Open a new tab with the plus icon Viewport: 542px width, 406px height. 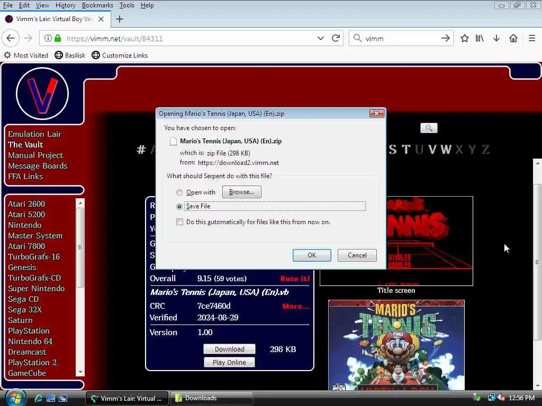coord(119,19)
